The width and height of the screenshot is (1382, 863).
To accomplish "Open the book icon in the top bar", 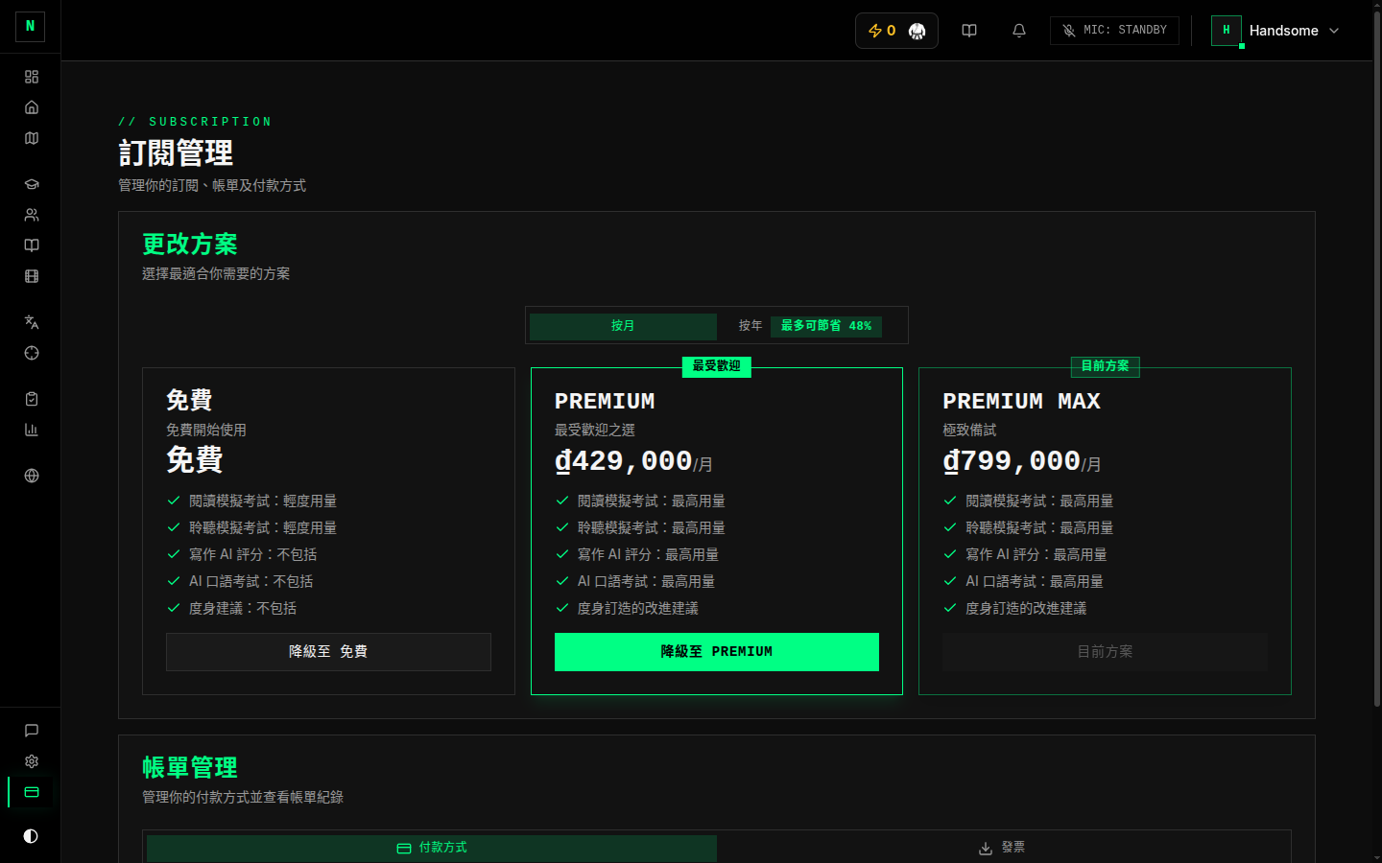I will tap(969, 31).
